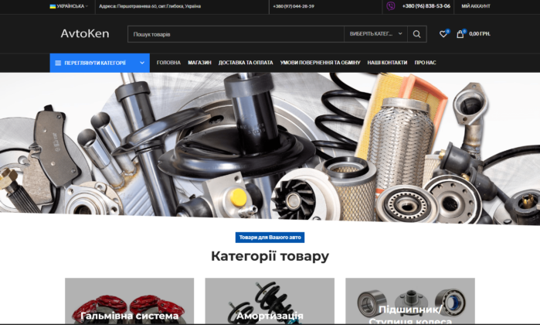The height and width of the screenshot is (325, 540).
Task: Click the AvtoKen logo
Action: tap(85, 34)
